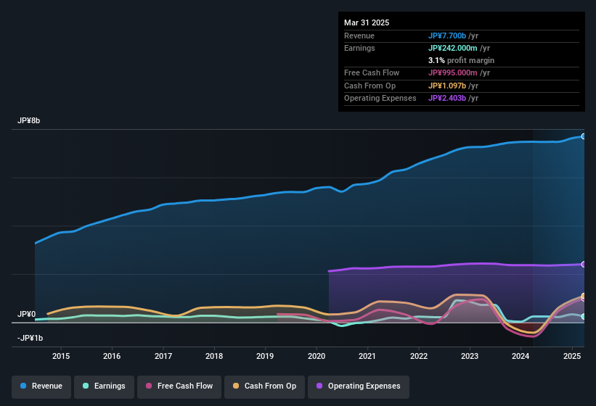Image resolution: width=596 pixels, height=406 pixels.
Task: Click the 2015 x-axis label
Action: pos(61,356)
